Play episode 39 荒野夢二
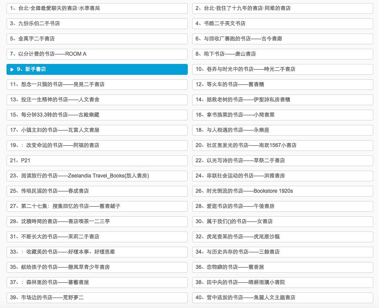 click(97, 298)
